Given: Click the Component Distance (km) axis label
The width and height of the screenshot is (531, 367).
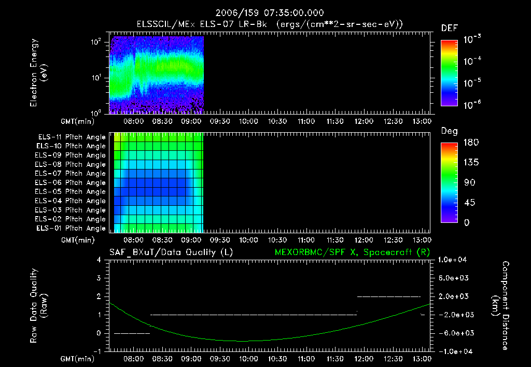Looking at the screenshot, I should point(500,306).
